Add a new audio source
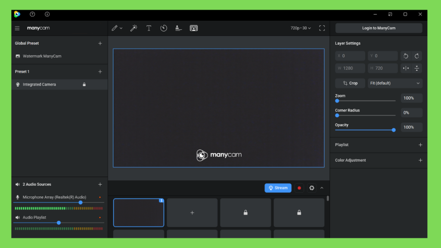Viewport: 441px width, 248px height. pyautogui.click(x=100, y=184)
